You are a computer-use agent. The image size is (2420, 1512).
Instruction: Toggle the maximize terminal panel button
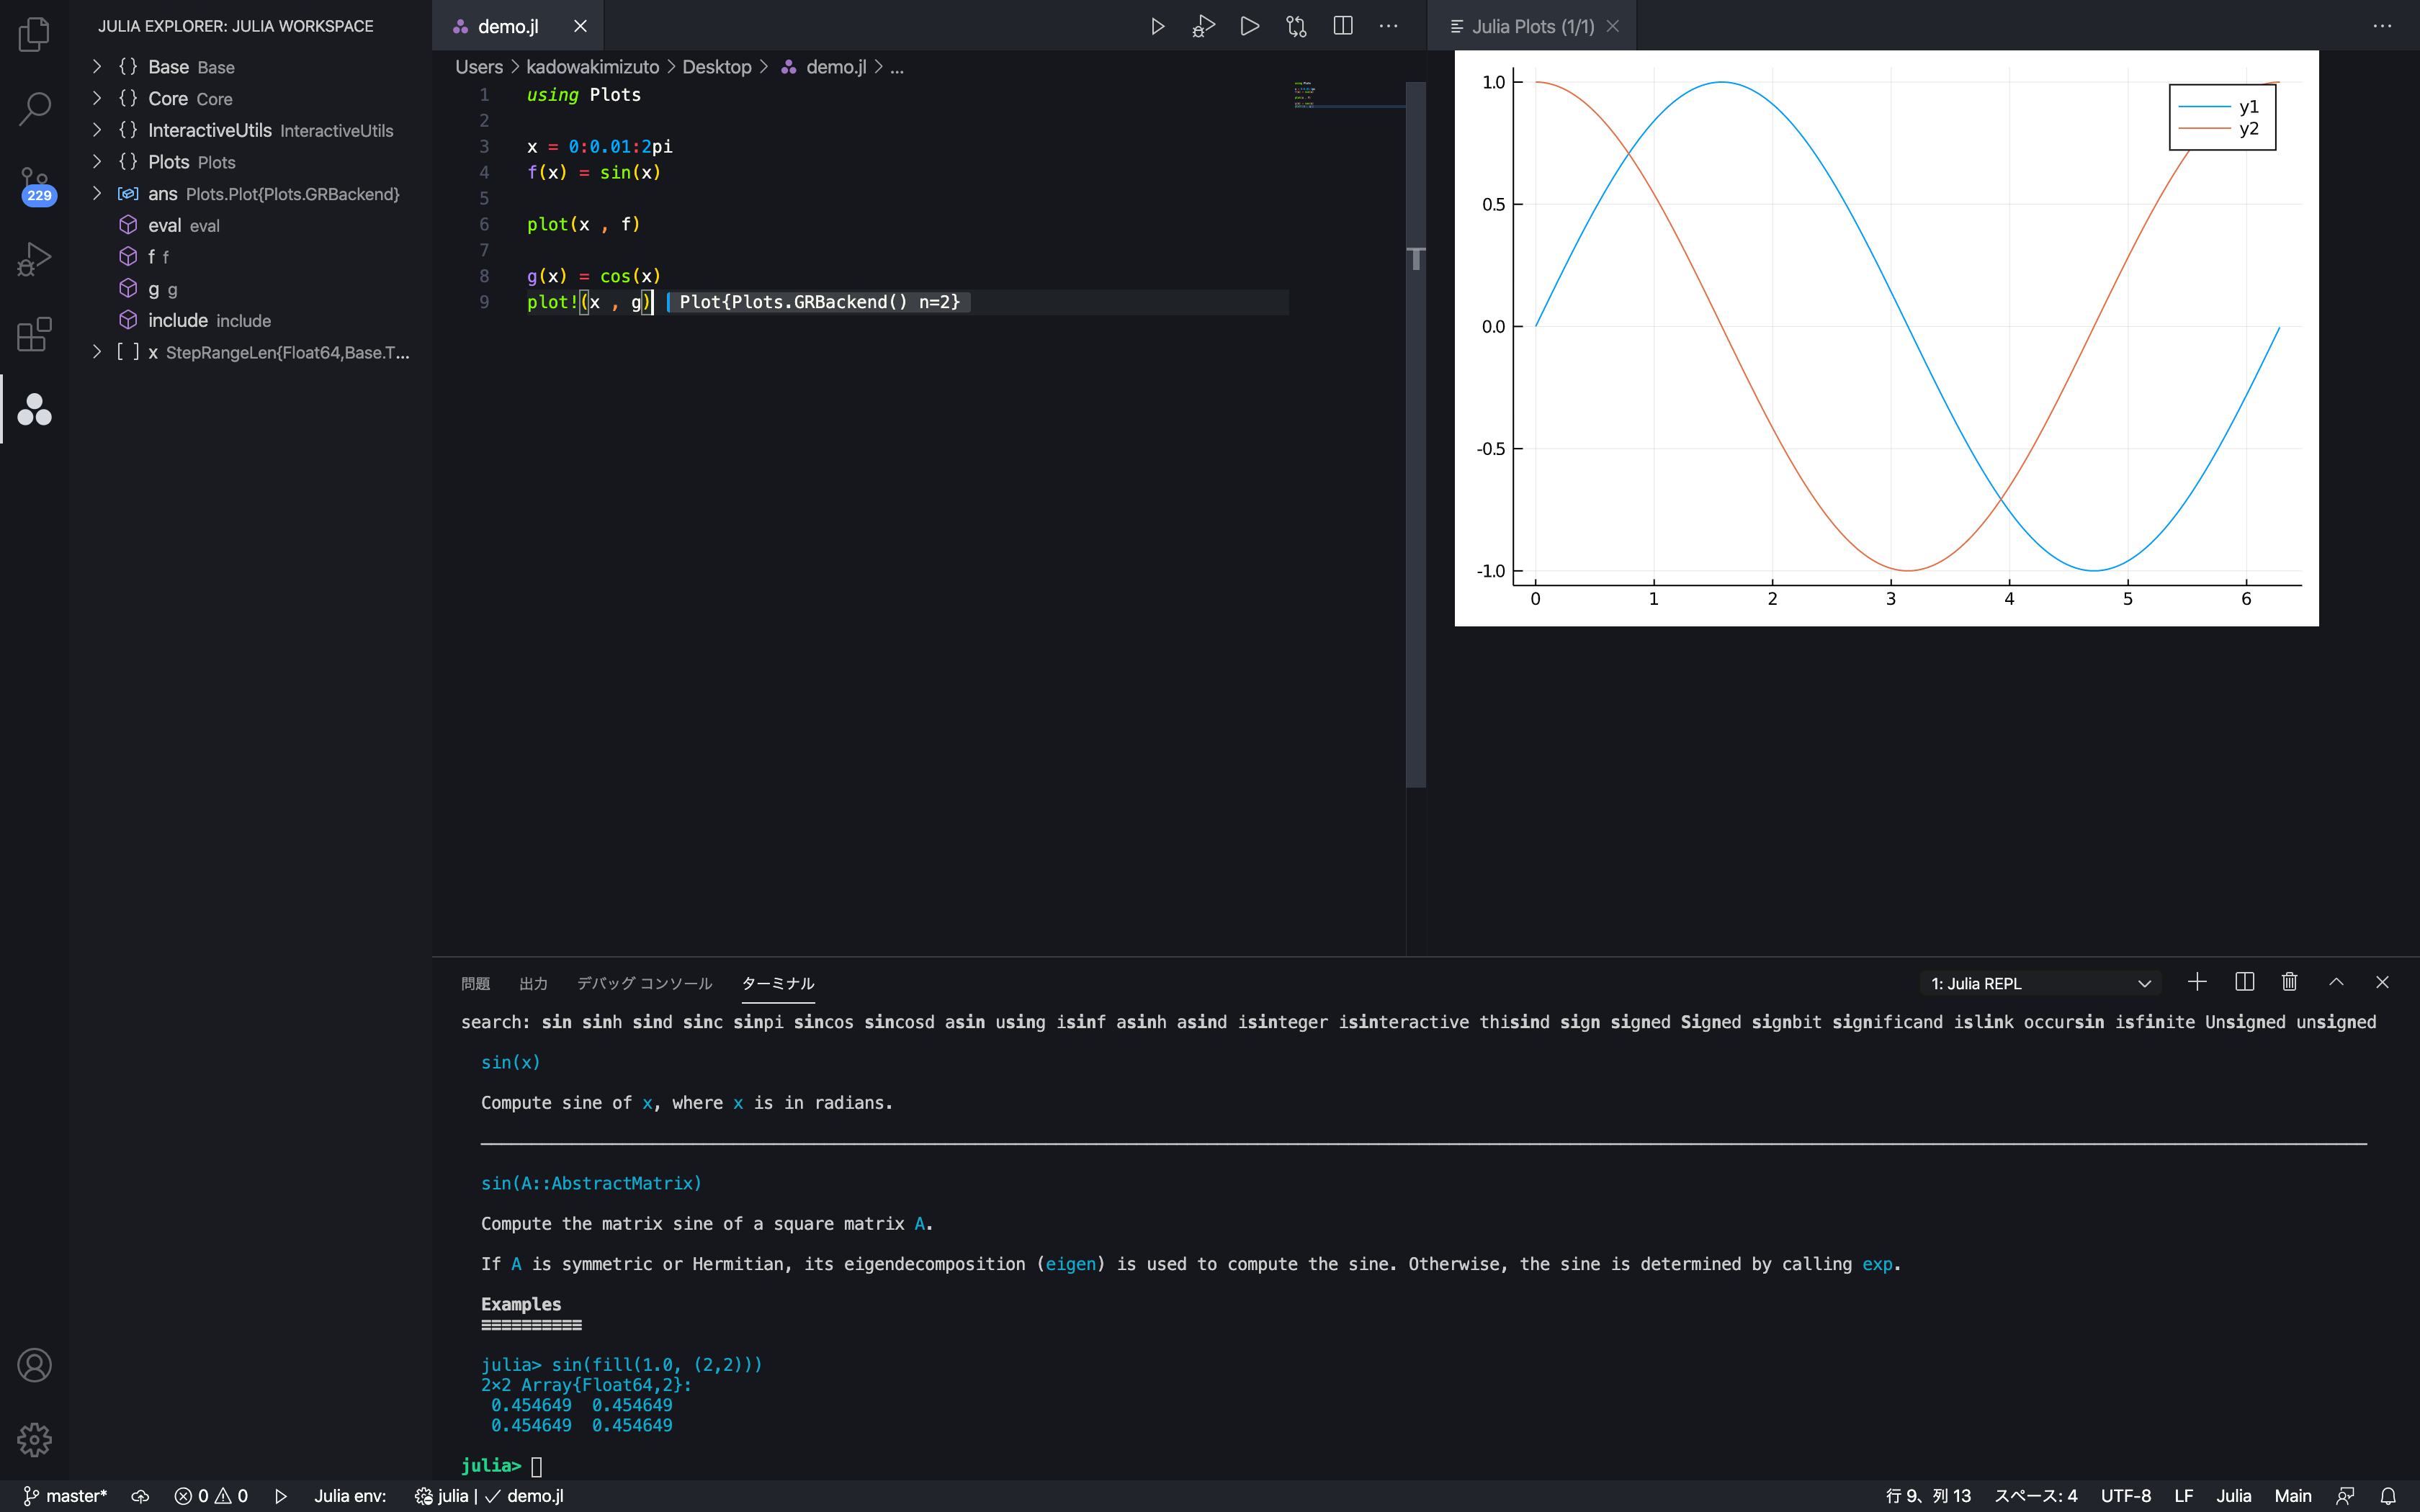pyautogui.click(x=2336, y=981)
